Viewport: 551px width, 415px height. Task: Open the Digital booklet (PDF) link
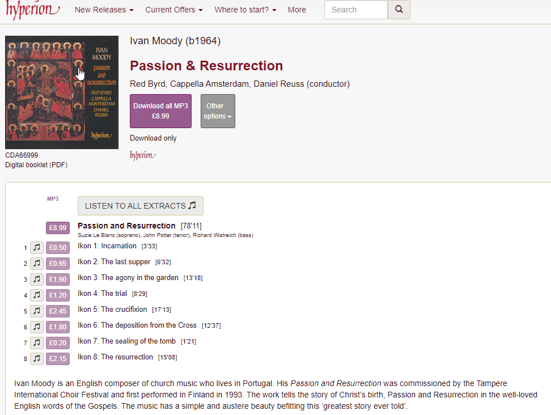[x=36, y=165]
